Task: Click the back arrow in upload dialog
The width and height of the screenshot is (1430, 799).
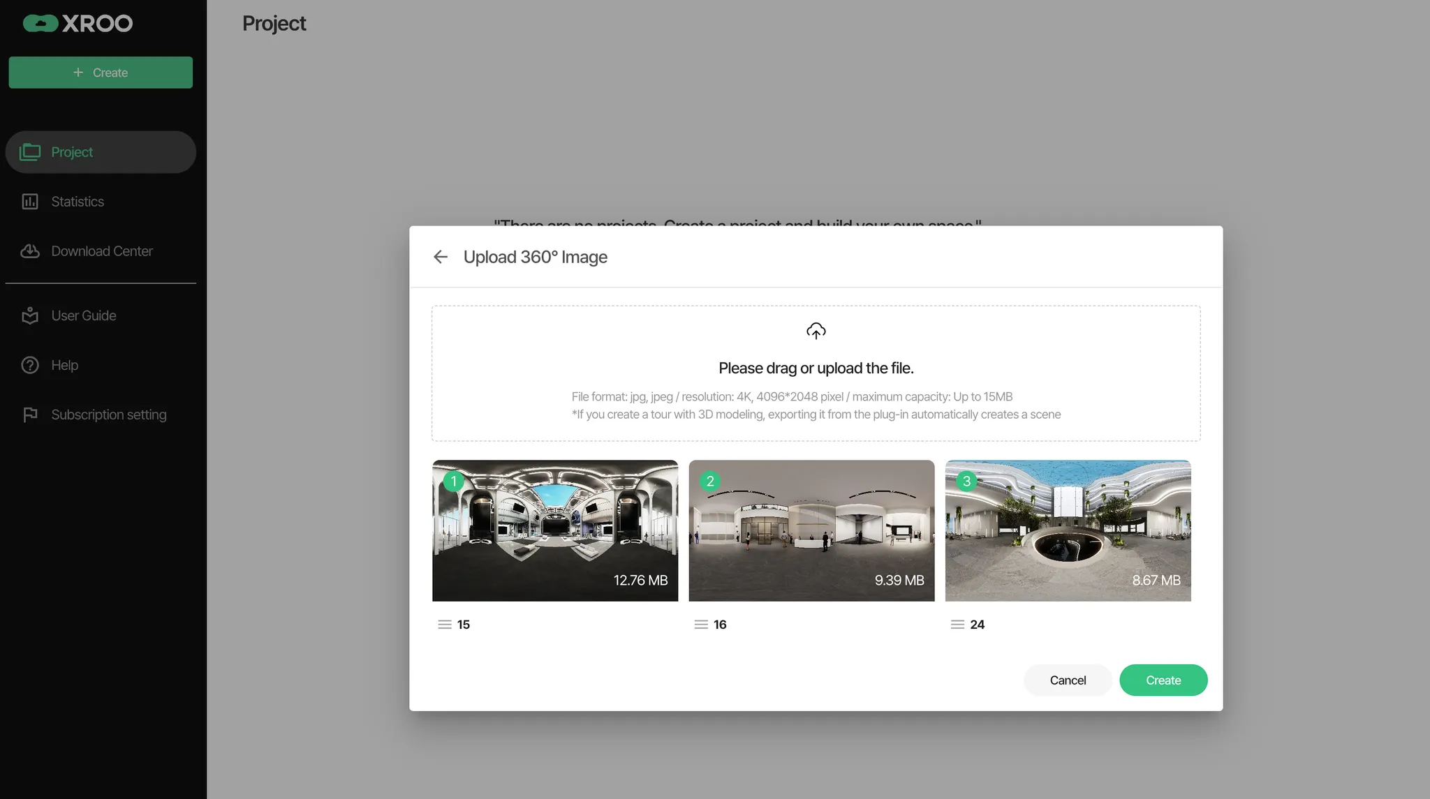Action: [440, 257]
